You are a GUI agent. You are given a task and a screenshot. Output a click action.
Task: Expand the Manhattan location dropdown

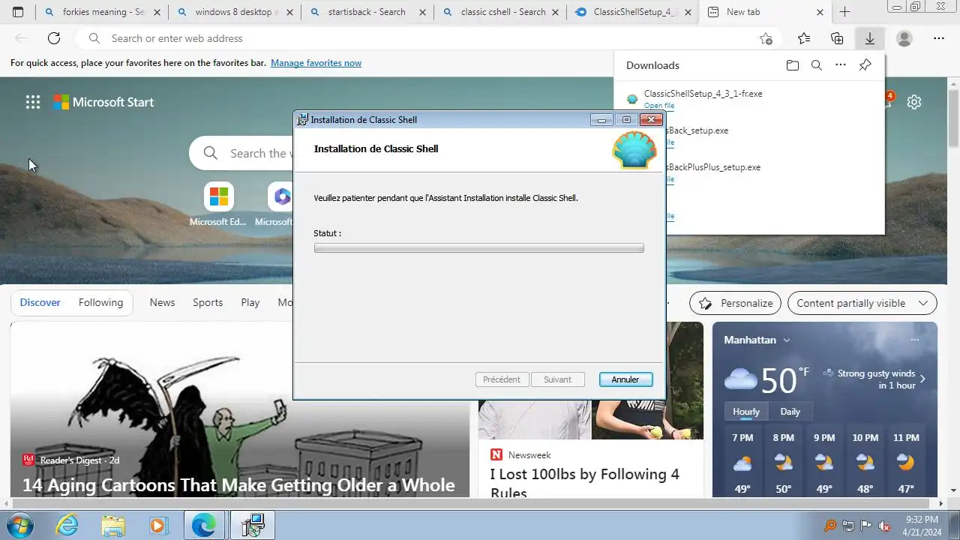point(787,340)
